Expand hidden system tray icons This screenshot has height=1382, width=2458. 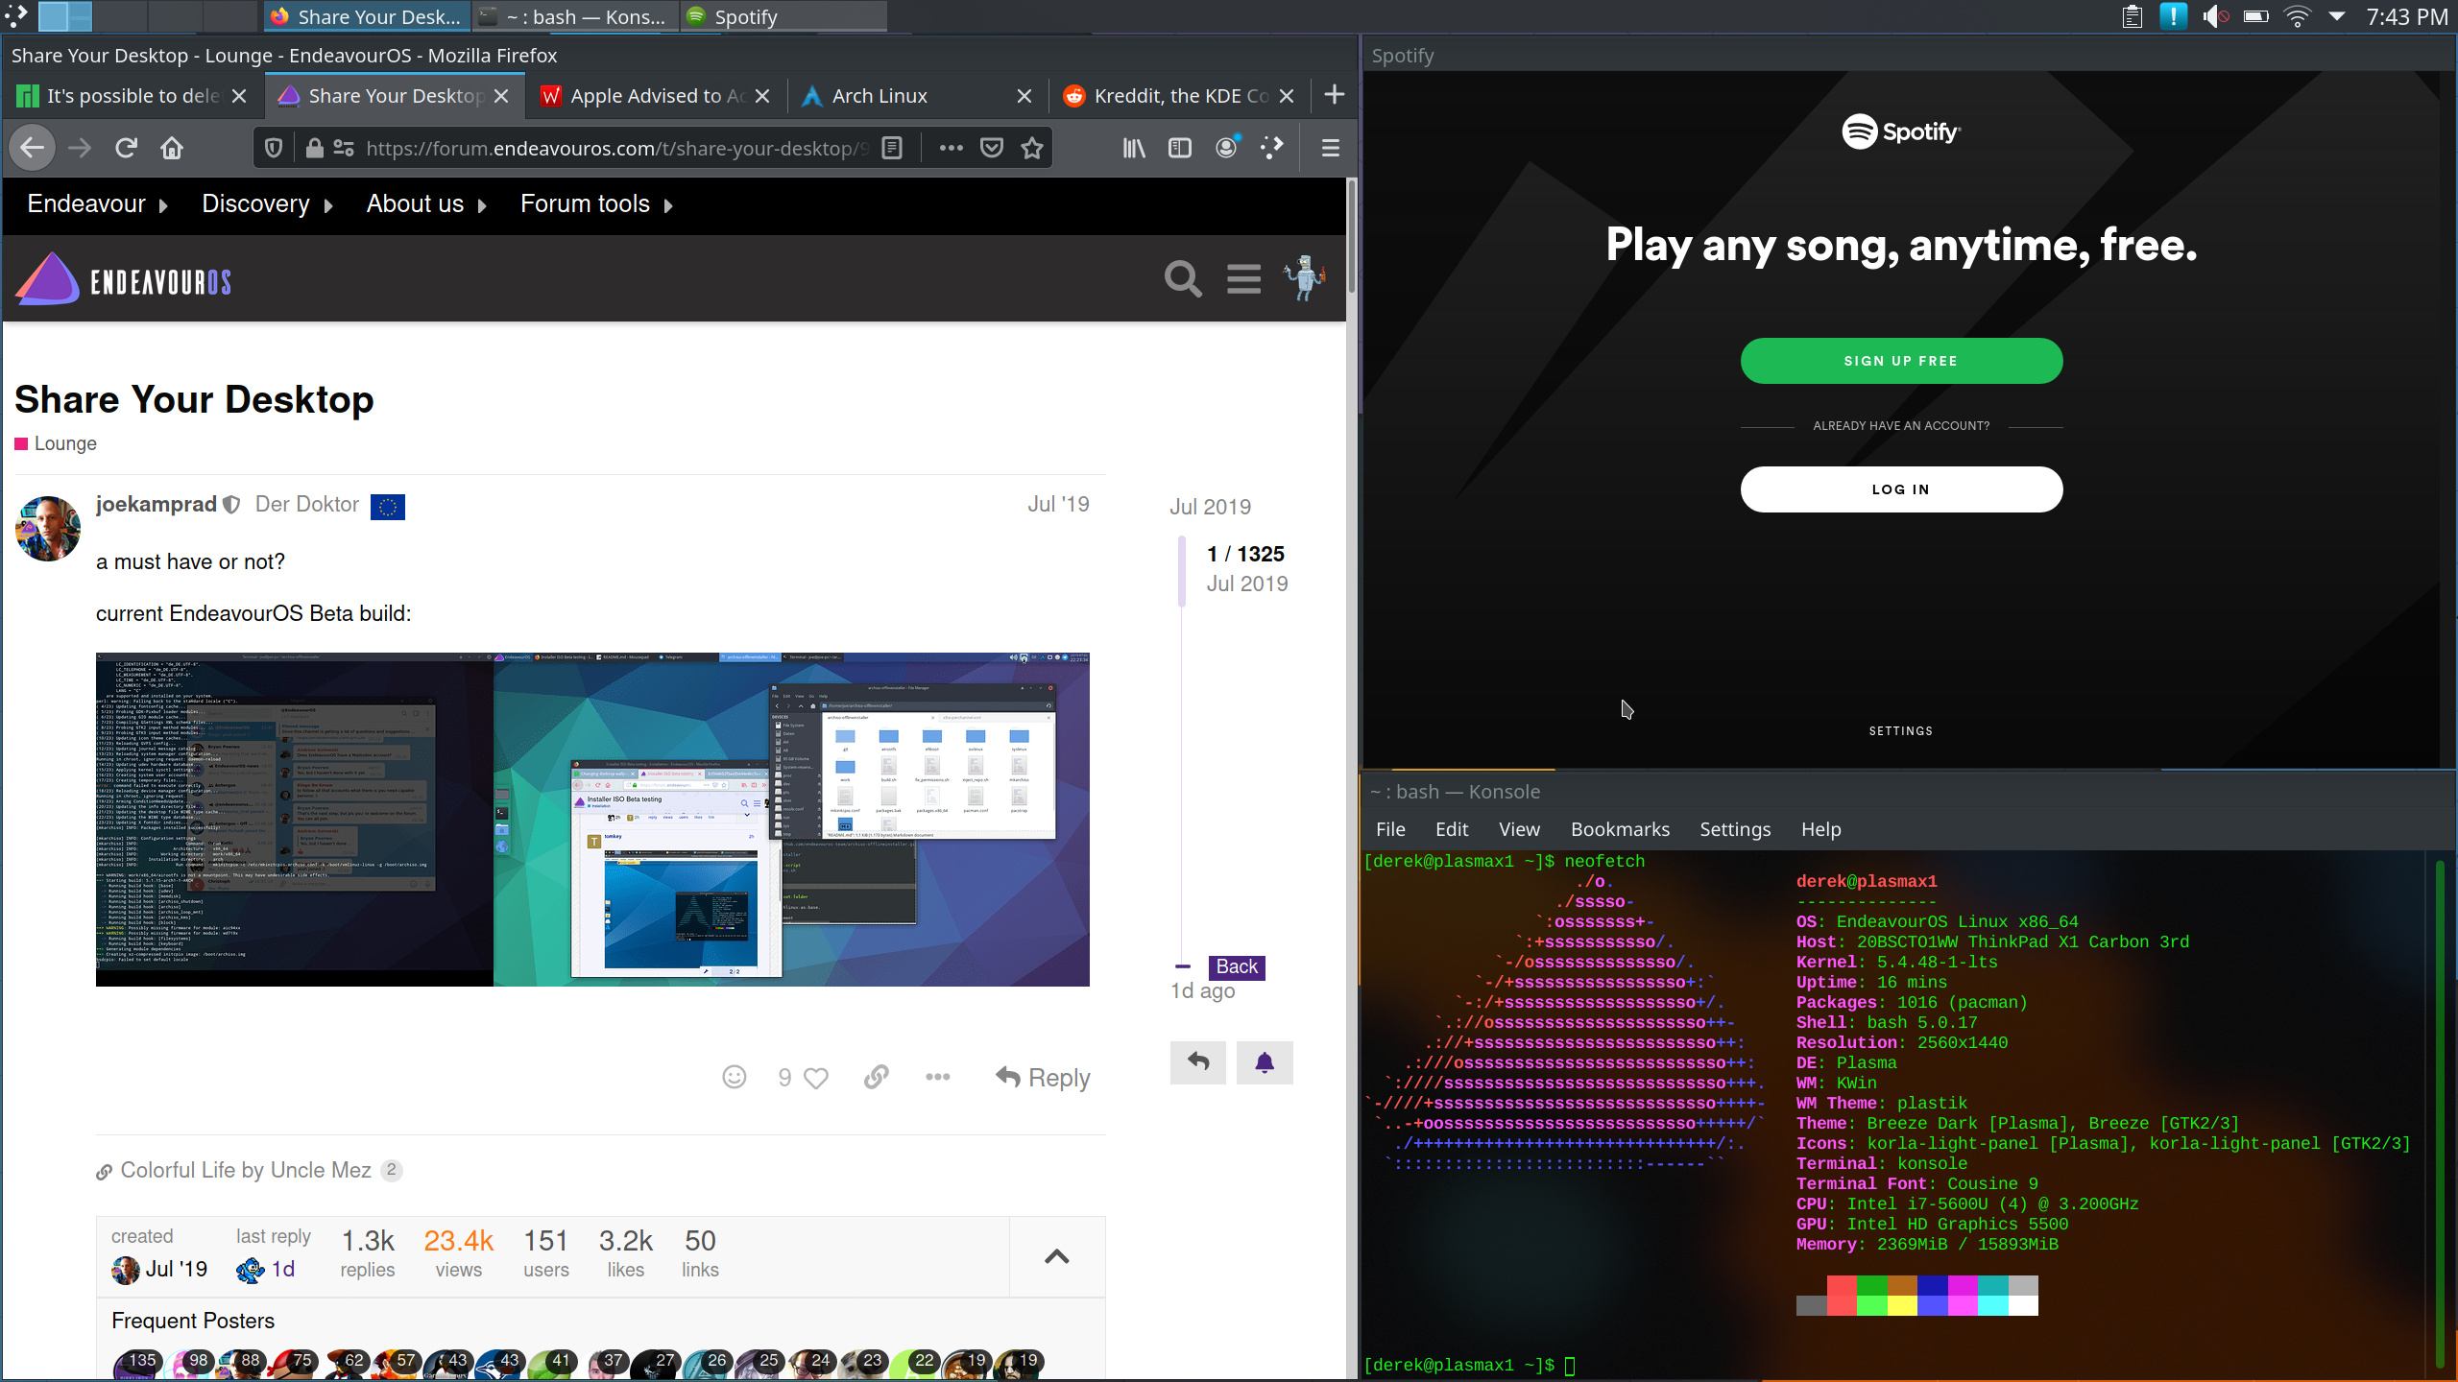pos(2337,16)
